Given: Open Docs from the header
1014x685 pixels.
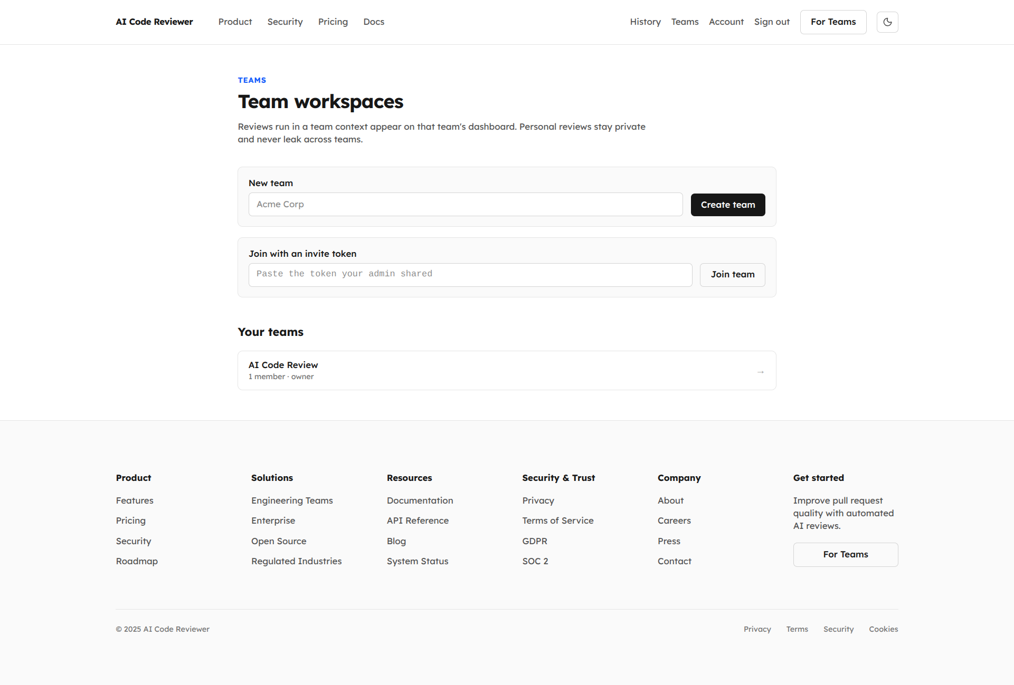Looking at the screenshot, I should pos(374,22).
